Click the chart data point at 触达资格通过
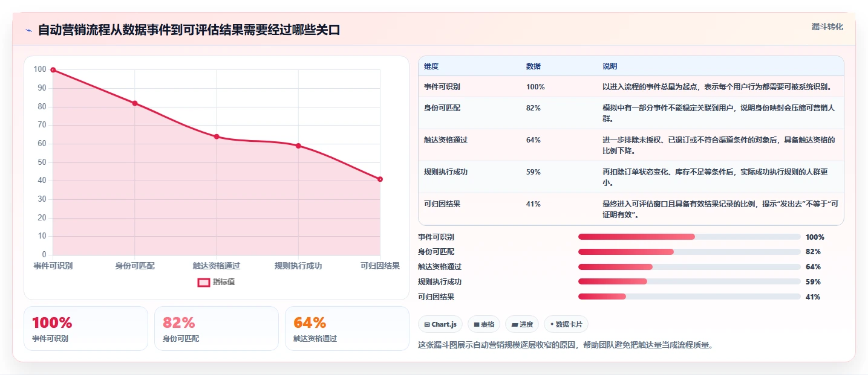 (x=217, y=136)
